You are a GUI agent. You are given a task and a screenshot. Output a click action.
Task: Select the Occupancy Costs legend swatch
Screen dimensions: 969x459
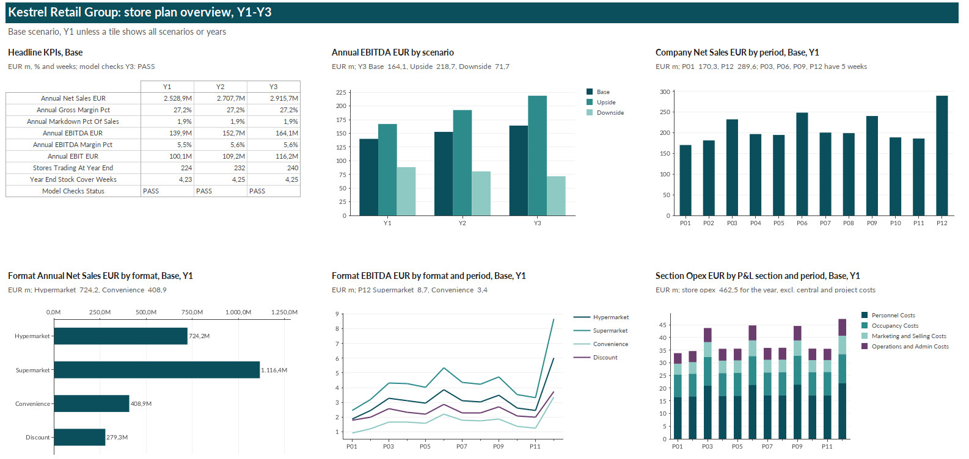(x=865, y=326)
